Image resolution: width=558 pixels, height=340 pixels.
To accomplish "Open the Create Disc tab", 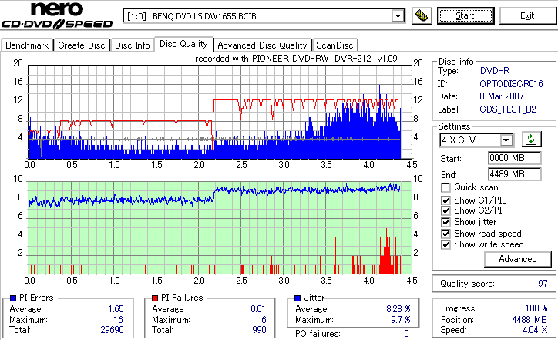I will click(82, 45).
